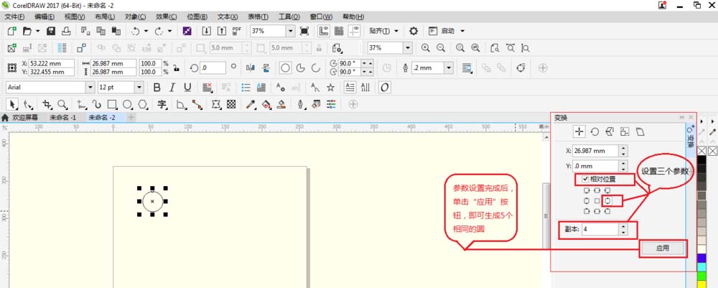Click the Scale and mirror tab icon
This screenshot has height=288, width=718.
(609, 132)
